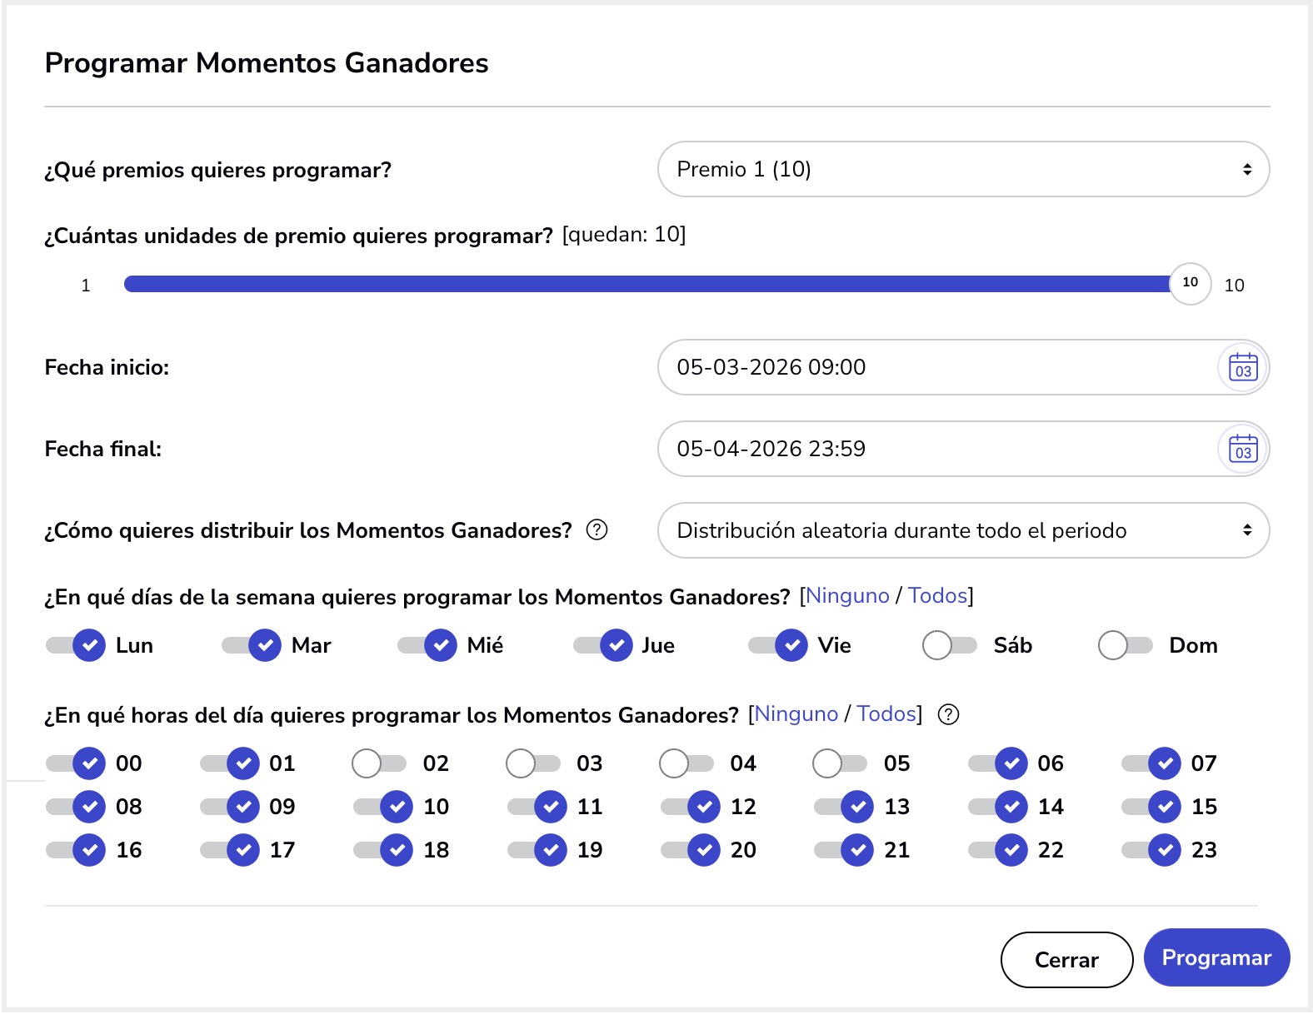Click help icon beside distribution question

[597, 529]
